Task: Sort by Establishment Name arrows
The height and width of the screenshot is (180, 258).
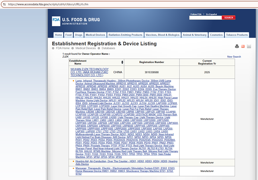Action: pyautogui.click(x=122, y=62)
